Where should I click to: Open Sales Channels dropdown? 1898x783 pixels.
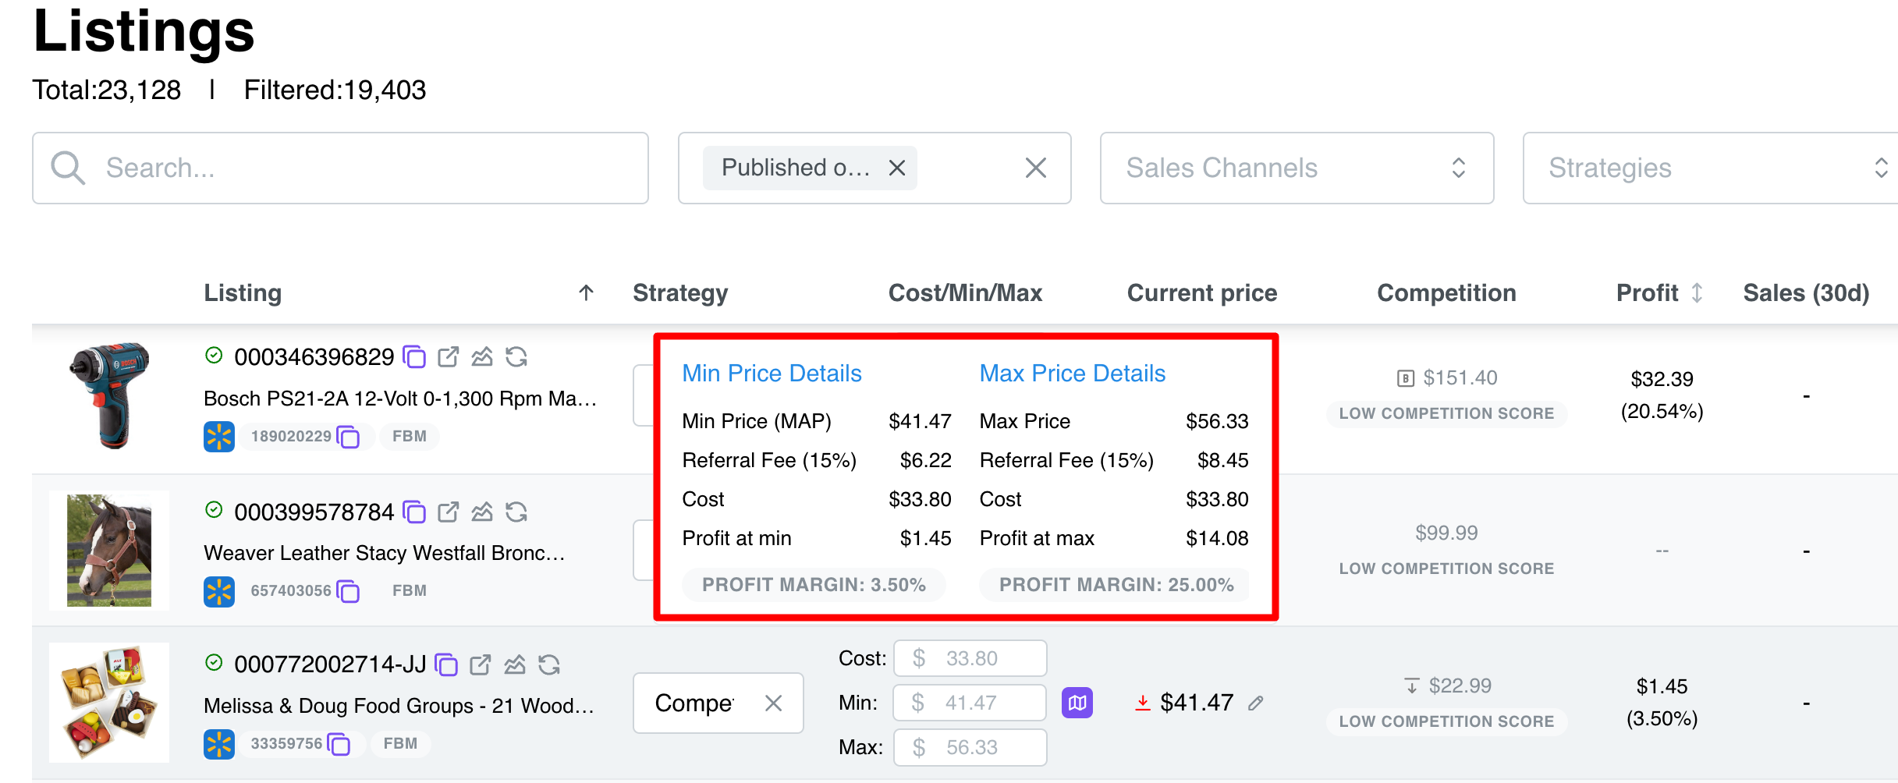point(1297,168)
